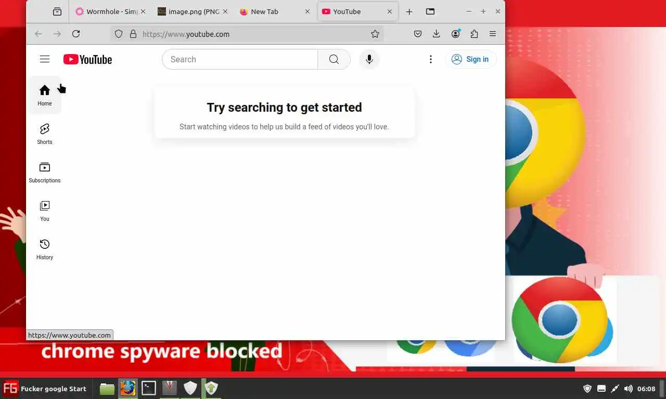Open Shorts in the YouTube sidebar
Screen dimensions: 666x399
pos(45,134)
